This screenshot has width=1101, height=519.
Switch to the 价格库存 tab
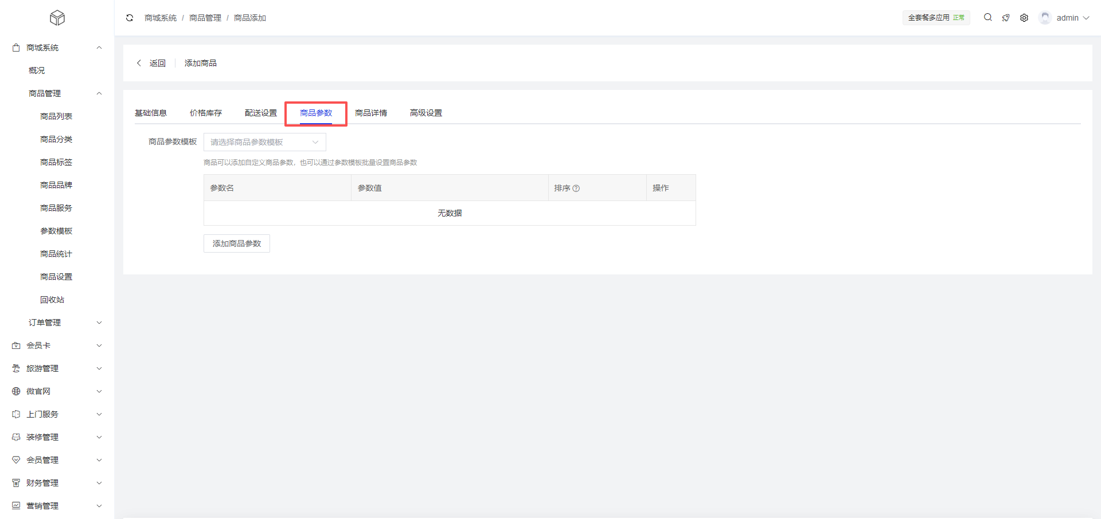point(206,113)
